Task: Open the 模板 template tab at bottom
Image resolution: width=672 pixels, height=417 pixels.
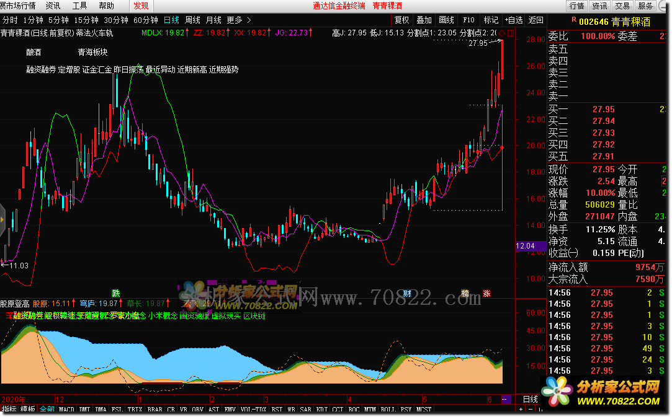Action: (28, 410)
